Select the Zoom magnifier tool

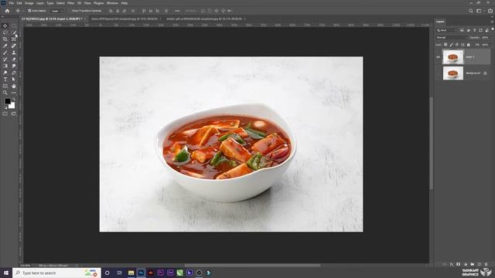(5, 93)
